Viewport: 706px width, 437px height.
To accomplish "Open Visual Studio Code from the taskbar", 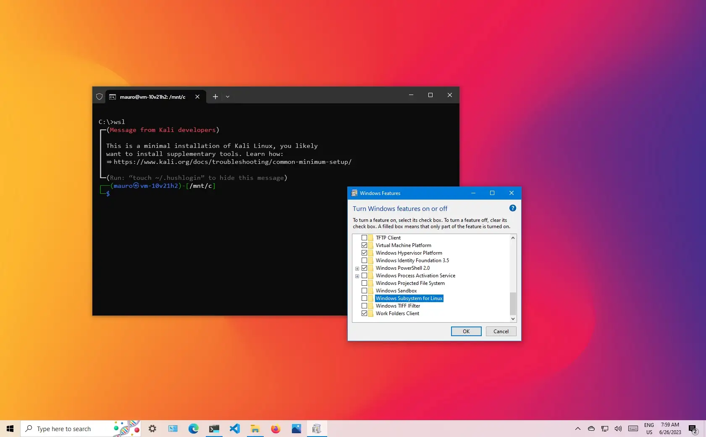I will pyautogui.click(x=235, y=429).
